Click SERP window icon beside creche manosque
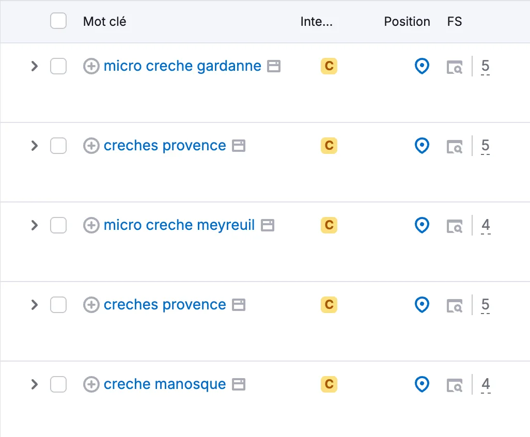The width and height of the screenshot is (530, 437). (238, 384)
